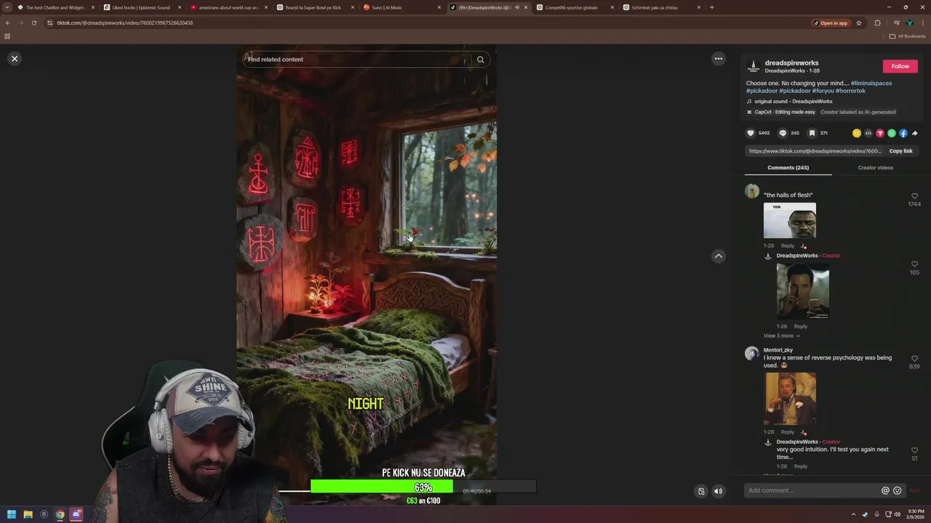Screen dimensions: 931x523
Task: Click Reply under "the halls of flesh"
Action: pyautogui.click(x=788, y=246)
